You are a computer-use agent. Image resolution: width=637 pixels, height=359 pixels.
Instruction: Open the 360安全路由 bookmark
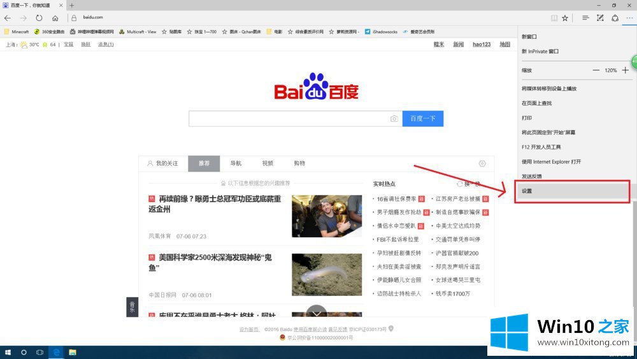(x=50, y=32)
